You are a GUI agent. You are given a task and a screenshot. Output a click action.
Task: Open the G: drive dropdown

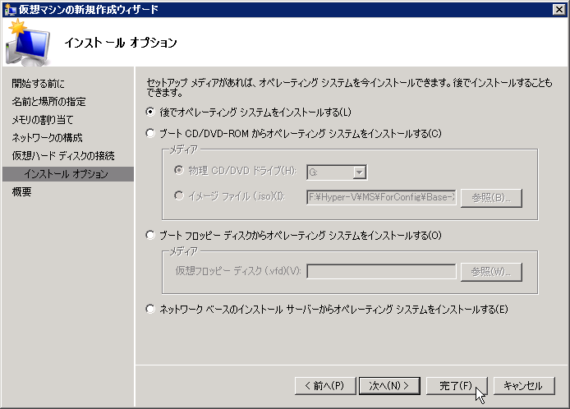359,172
